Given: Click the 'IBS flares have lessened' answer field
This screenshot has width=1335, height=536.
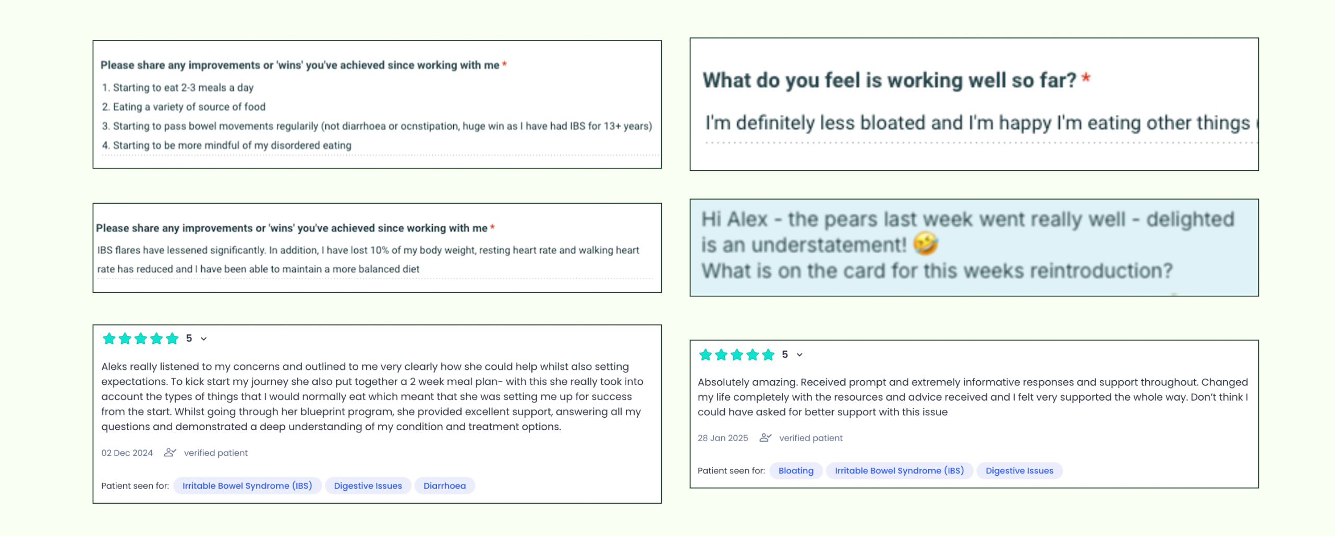Looking at the screenshot, I should pyautogui.click(x=374, y=259).
